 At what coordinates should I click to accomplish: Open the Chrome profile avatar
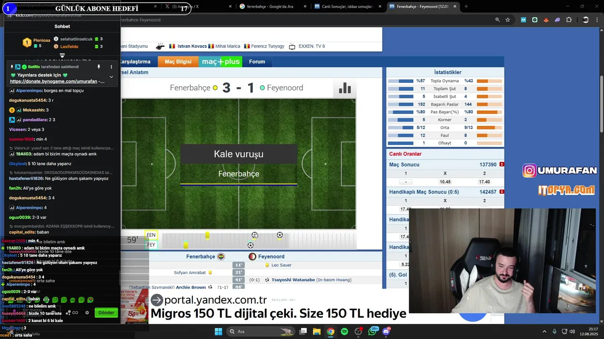click(x=586, y=20)
